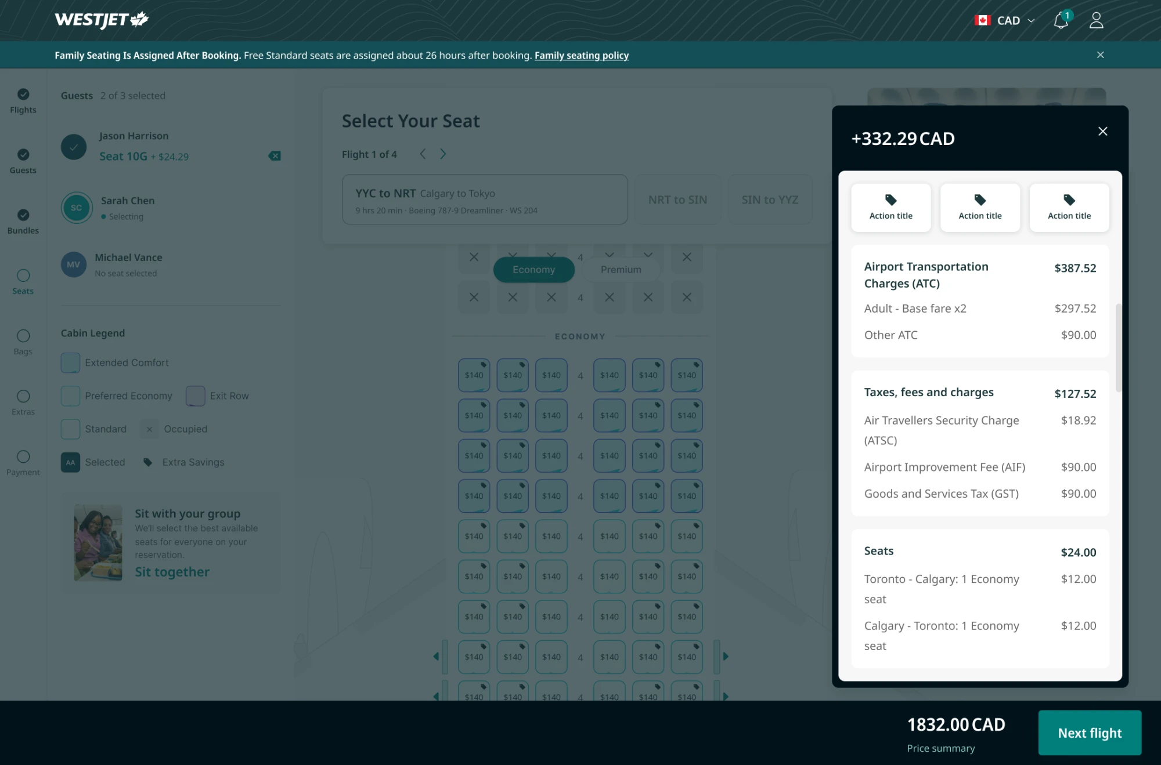Open the CAD currency dropdown
The width and height of the screenshot is (1161, 765).
tap(1005, 20)
